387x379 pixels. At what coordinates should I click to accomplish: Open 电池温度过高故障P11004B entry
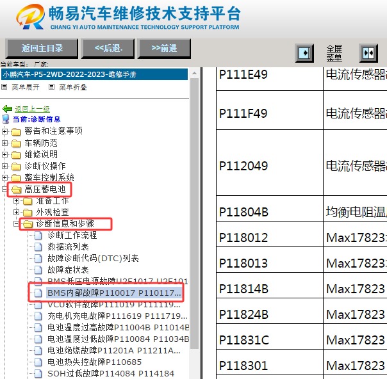119,328
